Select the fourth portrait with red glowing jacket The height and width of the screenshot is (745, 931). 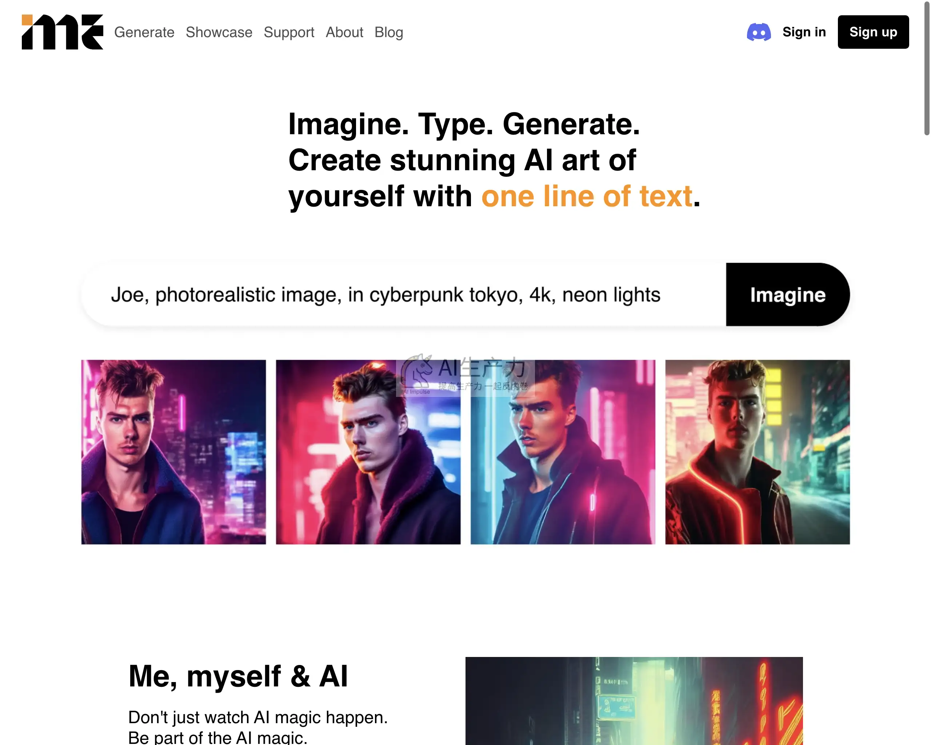(758, 452)
